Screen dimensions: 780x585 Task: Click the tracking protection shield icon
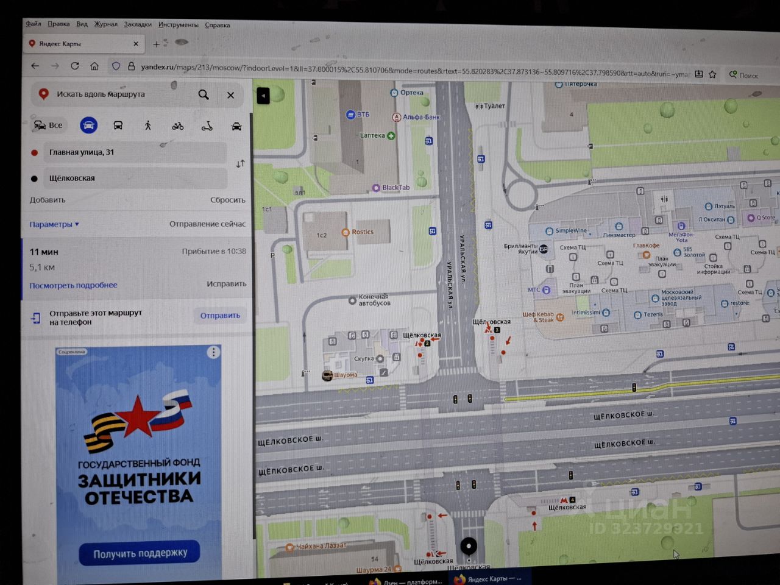(x=116, y=66)
